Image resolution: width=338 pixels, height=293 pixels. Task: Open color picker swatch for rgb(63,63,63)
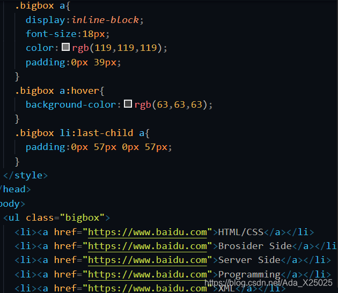coord(128,104)
